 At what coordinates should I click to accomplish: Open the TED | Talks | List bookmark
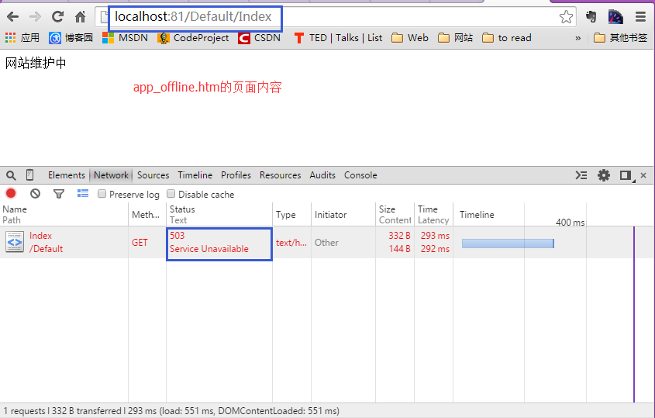[x=338, y=38]
